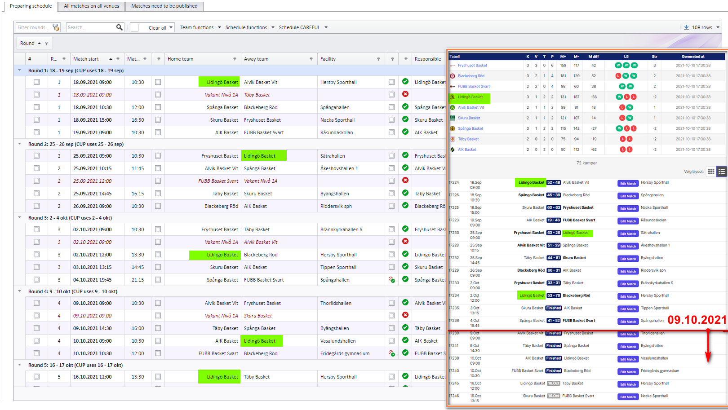Click Edit Match for Spånga vs Blackeberg Röd
Viewport: 728px width, 410px height.
pyautogui.click(x=628, y=196)
